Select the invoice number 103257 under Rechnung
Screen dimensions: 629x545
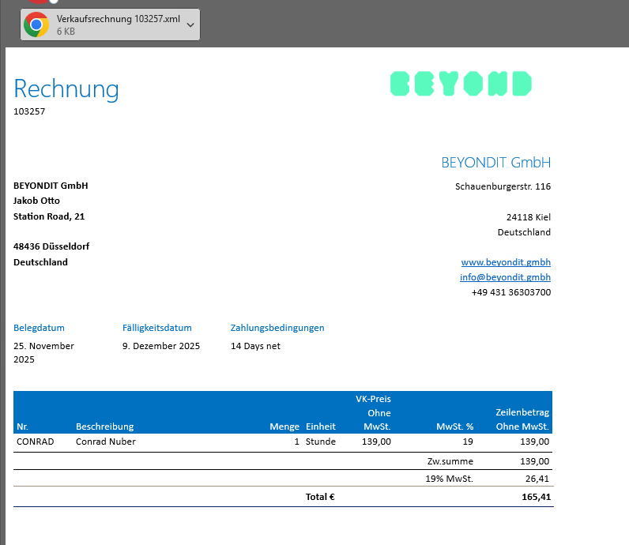click(x=29, y=111)
